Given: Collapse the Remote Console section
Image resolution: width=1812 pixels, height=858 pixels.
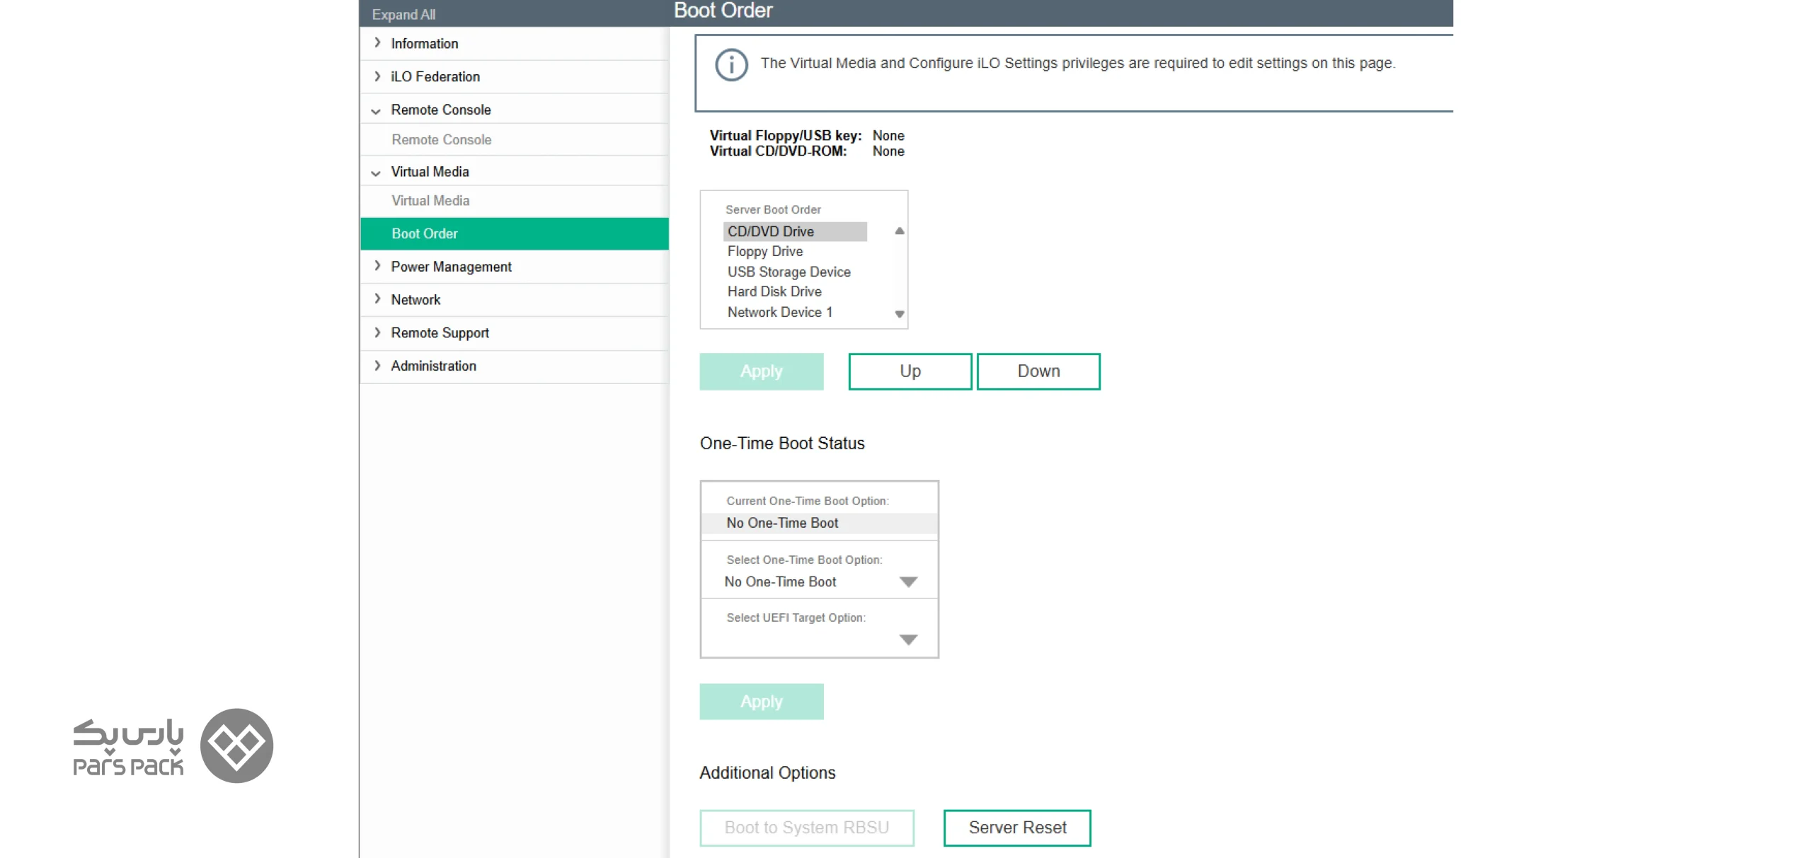Looking at the screenshot, I should 376,110.
